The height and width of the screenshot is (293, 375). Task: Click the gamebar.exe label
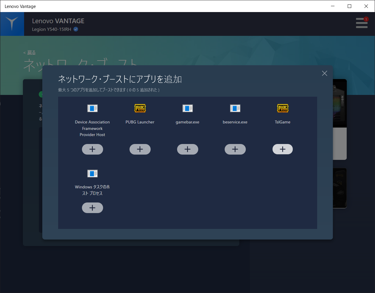tap(187, 122)
